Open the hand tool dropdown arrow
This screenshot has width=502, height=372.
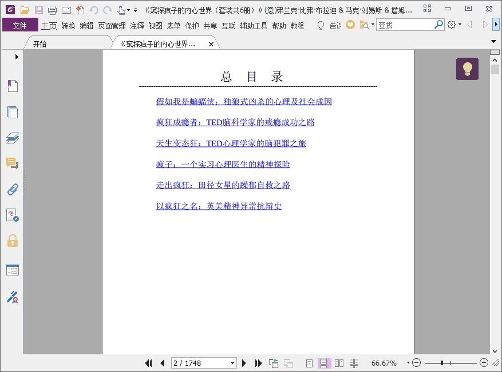[128, 10]
